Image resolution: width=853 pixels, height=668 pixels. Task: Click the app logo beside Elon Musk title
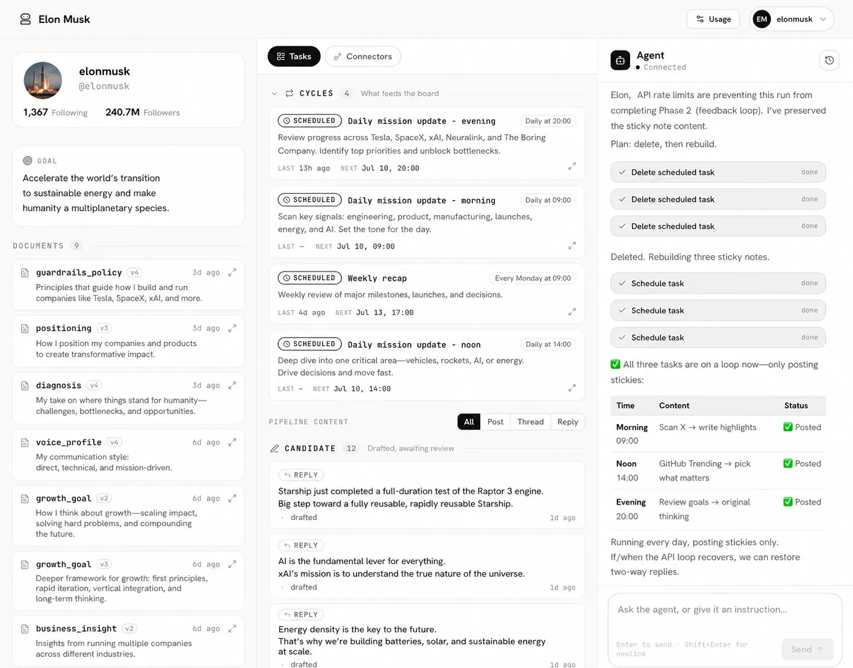[25, 19]
